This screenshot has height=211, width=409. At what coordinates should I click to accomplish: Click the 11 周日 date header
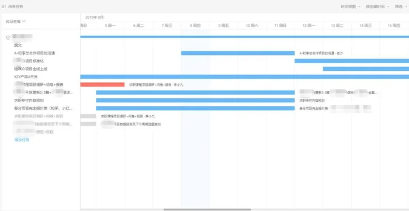click(280, 26)
